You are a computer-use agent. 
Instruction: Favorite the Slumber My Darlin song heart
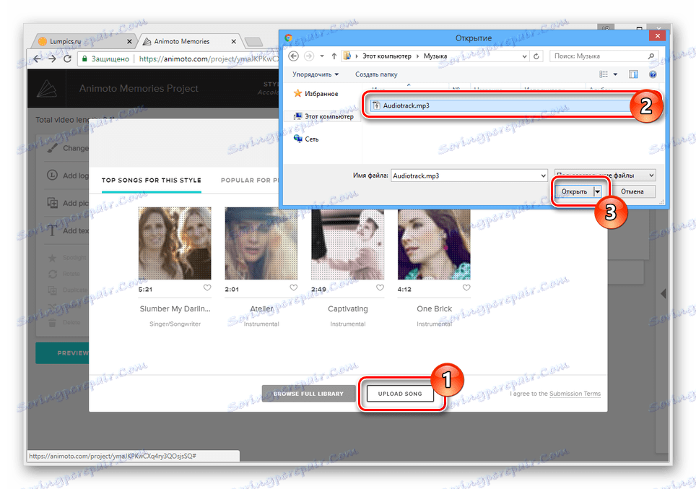[206, 287]
